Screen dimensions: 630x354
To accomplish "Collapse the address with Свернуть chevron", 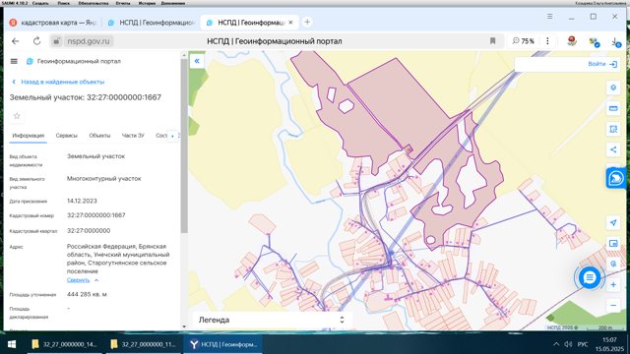I will pos(83,280).
